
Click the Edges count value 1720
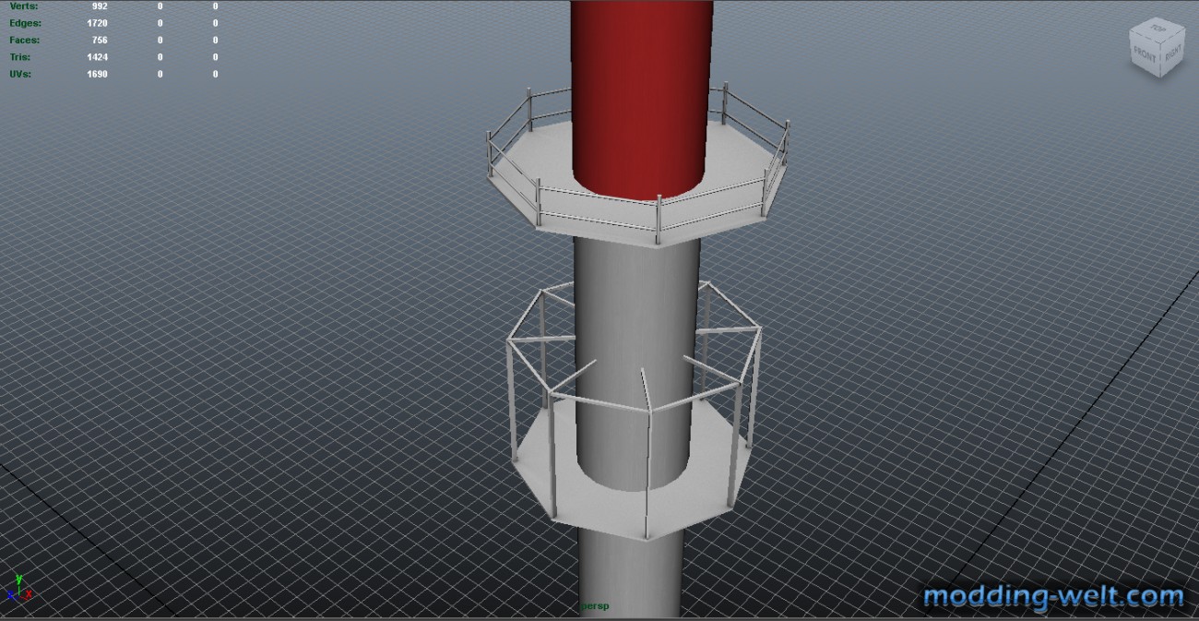coord(97,22)
